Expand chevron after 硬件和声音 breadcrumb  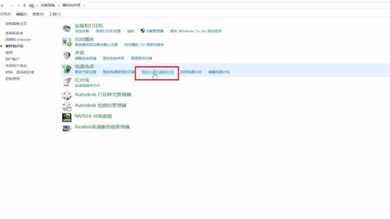pos(84,5)
